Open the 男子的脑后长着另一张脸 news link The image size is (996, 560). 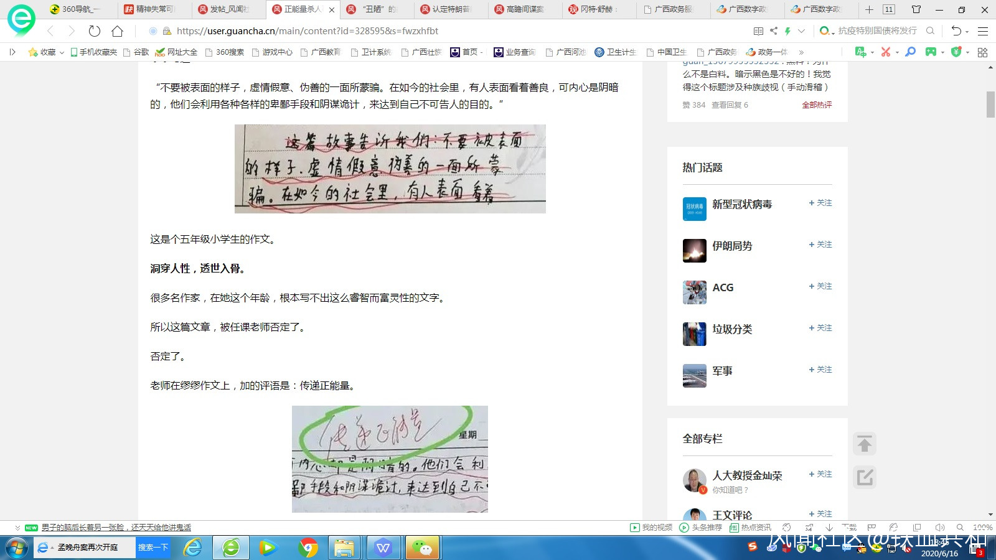coord(116,528)
